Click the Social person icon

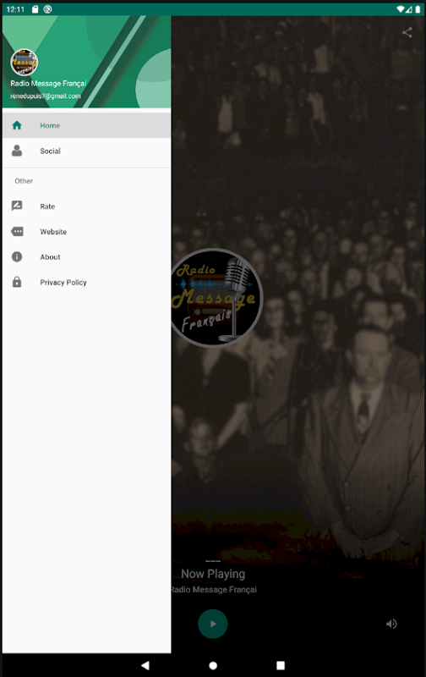click(17, 151)
